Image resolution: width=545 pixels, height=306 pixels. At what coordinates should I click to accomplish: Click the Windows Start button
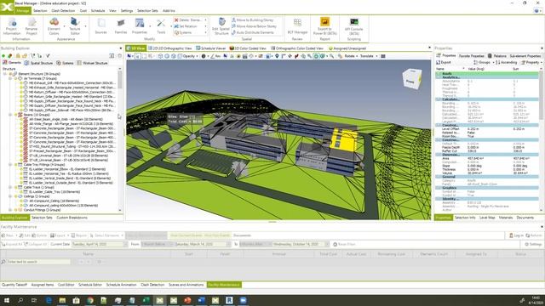point(7,300)
